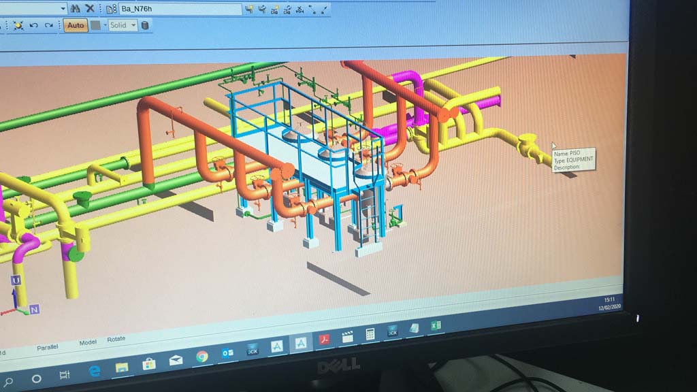
Task: Click the first icon right of Ba_N76h field
Action: 249,10
